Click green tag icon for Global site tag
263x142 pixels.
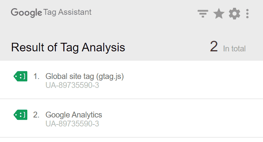pos(20,76)
